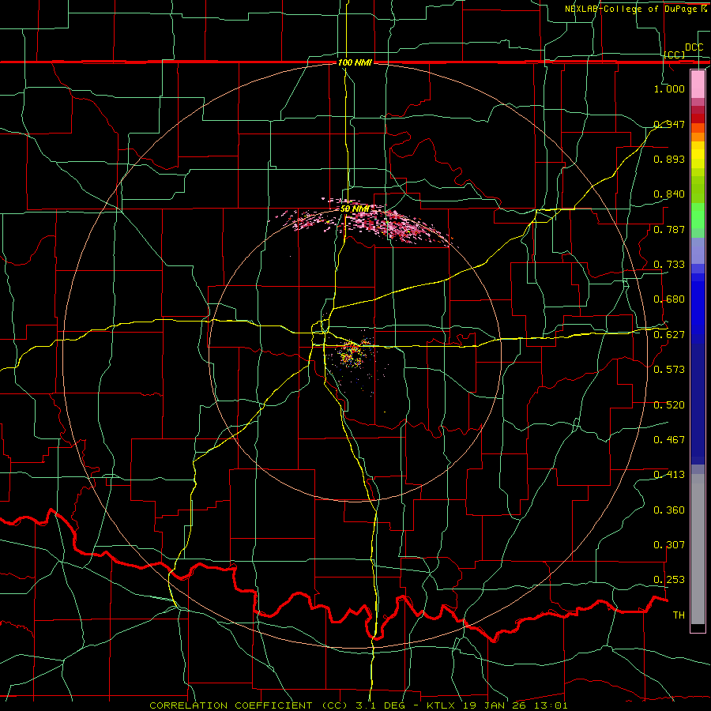Viewport: 711px width, 711px height.
Task: Click the 0.573 scale value
Action: point(669,370)
